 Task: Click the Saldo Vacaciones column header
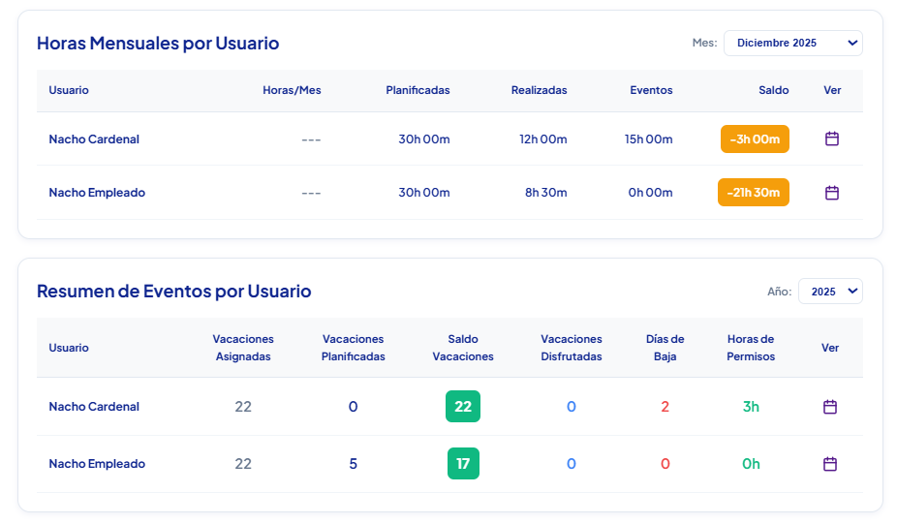[x=463, y=348]
